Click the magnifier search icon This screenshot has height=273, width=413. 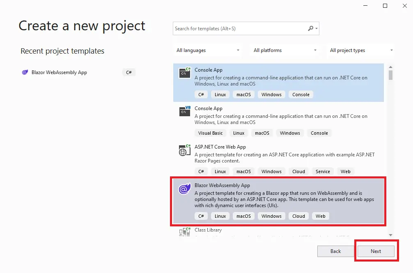coord(310,28)
